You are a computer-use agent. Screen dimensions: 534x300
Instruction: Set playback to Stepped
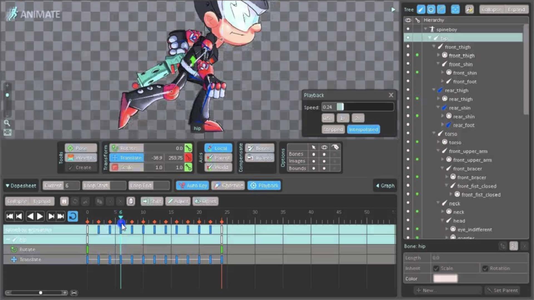point(333,129)
